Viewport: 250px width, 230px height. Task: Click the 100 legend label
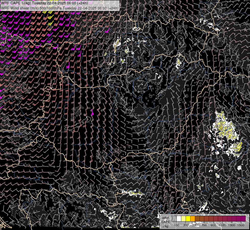[176, 225]
